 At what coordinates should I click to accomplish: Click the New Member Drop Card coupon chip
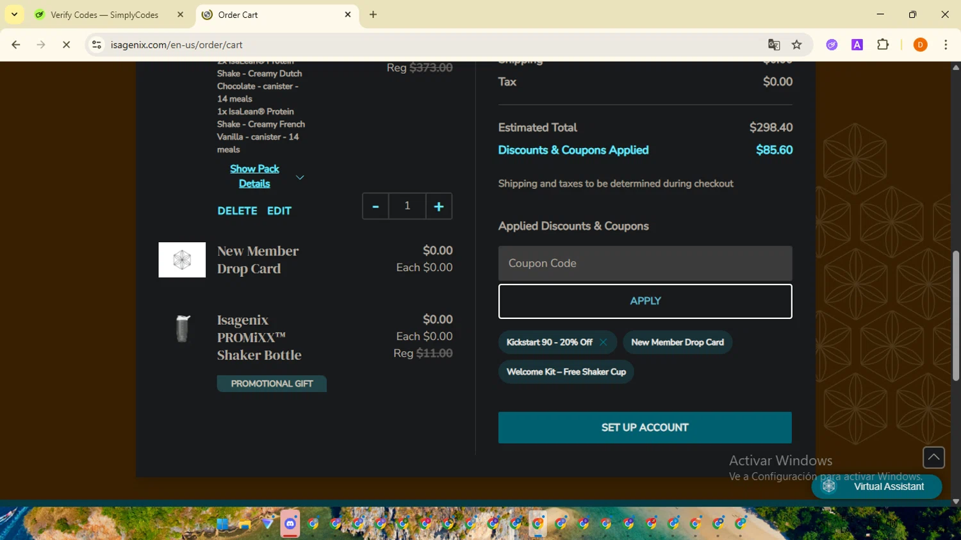(x=677, y=342)
